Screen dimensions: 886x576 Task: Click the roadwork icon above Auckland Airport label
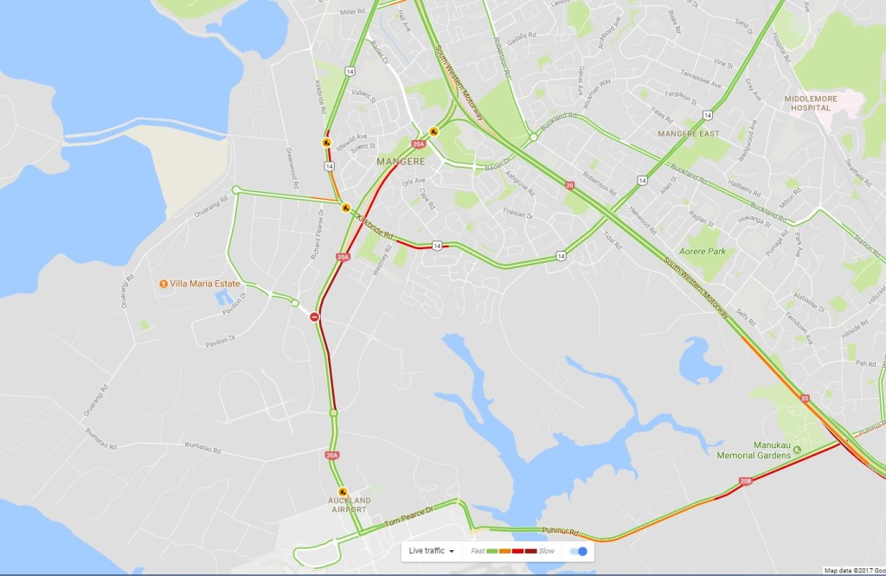click(x=343, y=492)
